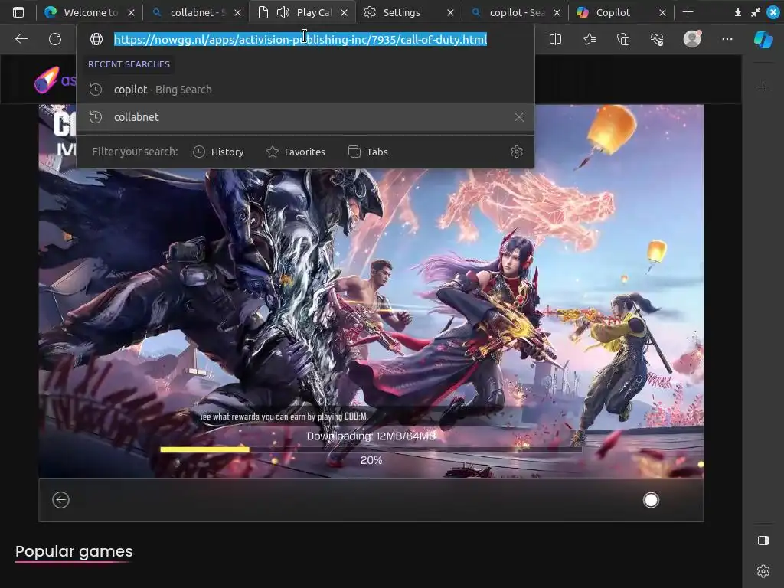Click the 20% progress label
784x588 pixels.
pyautogui.click(x=371, y=460)
